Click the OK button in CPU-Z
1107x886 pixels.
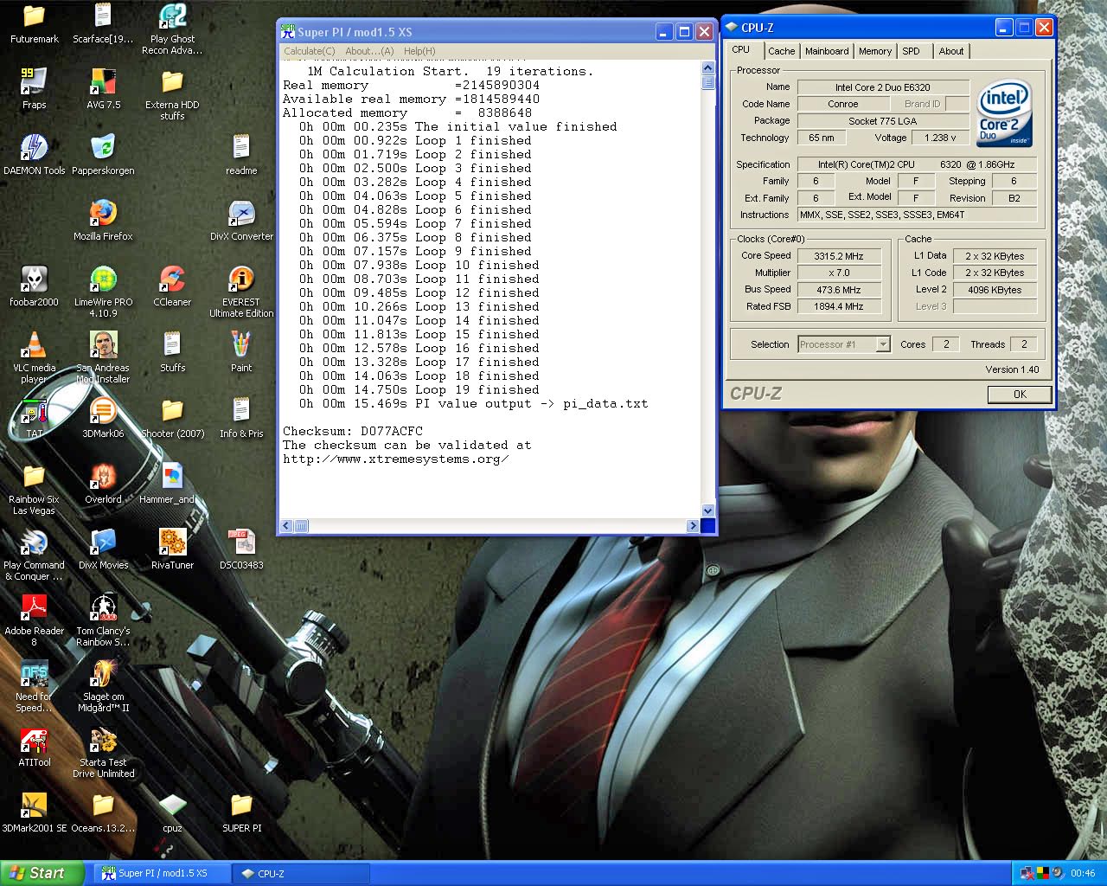1020,395
